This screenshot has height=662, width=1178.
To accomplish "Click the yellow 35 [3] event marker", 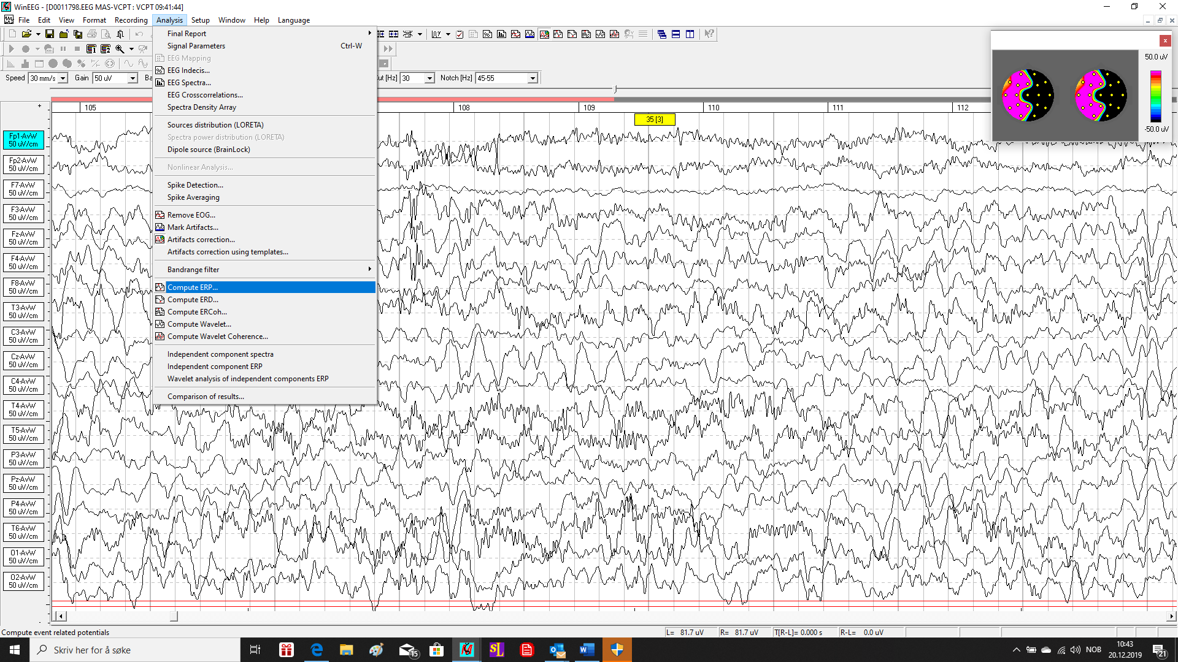I will [654, 120].
